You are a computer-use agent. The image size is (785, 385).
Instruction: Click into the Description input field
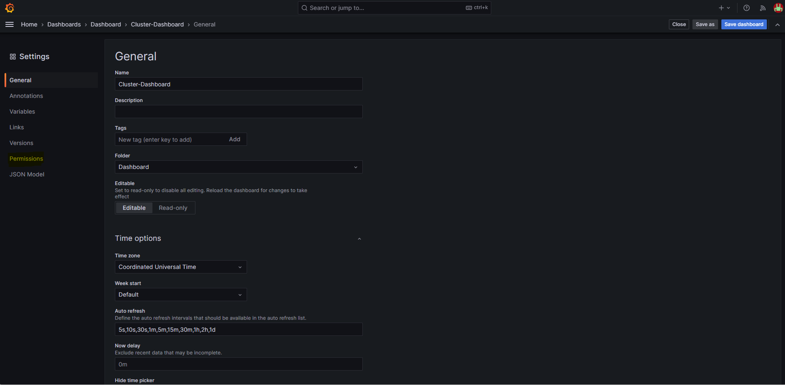point(238,112)
